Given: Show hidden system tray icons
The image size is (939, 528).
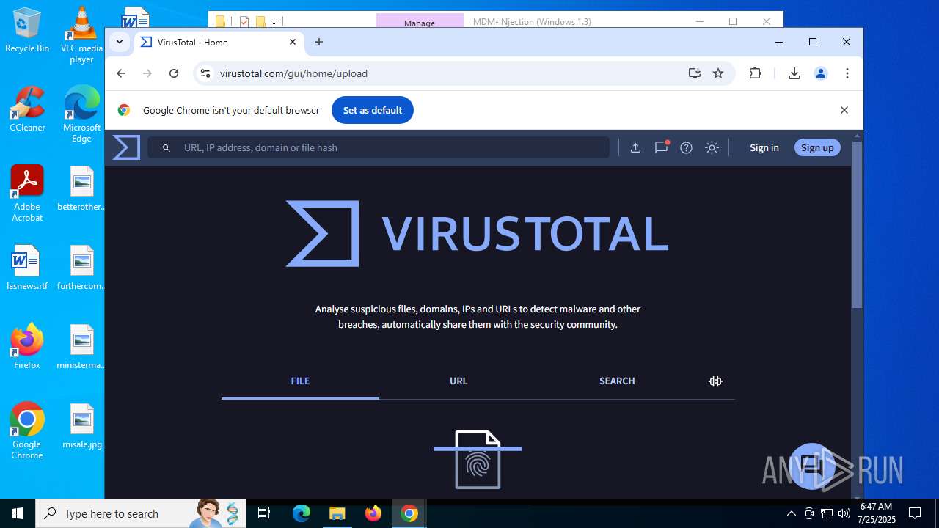Looking at the screenshot, I should [x=791, y=513].
